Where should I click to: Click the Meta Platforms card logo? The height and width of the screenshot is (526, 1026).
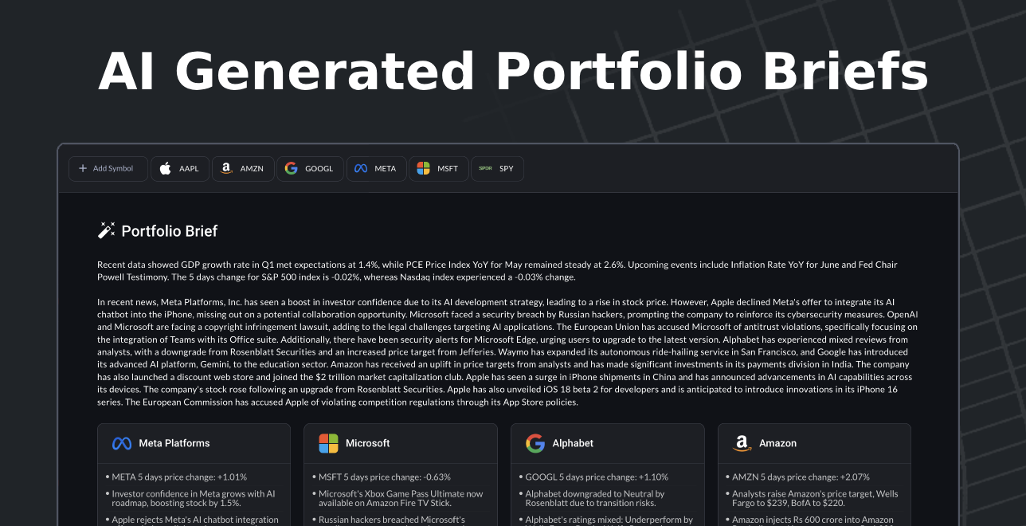122,443
